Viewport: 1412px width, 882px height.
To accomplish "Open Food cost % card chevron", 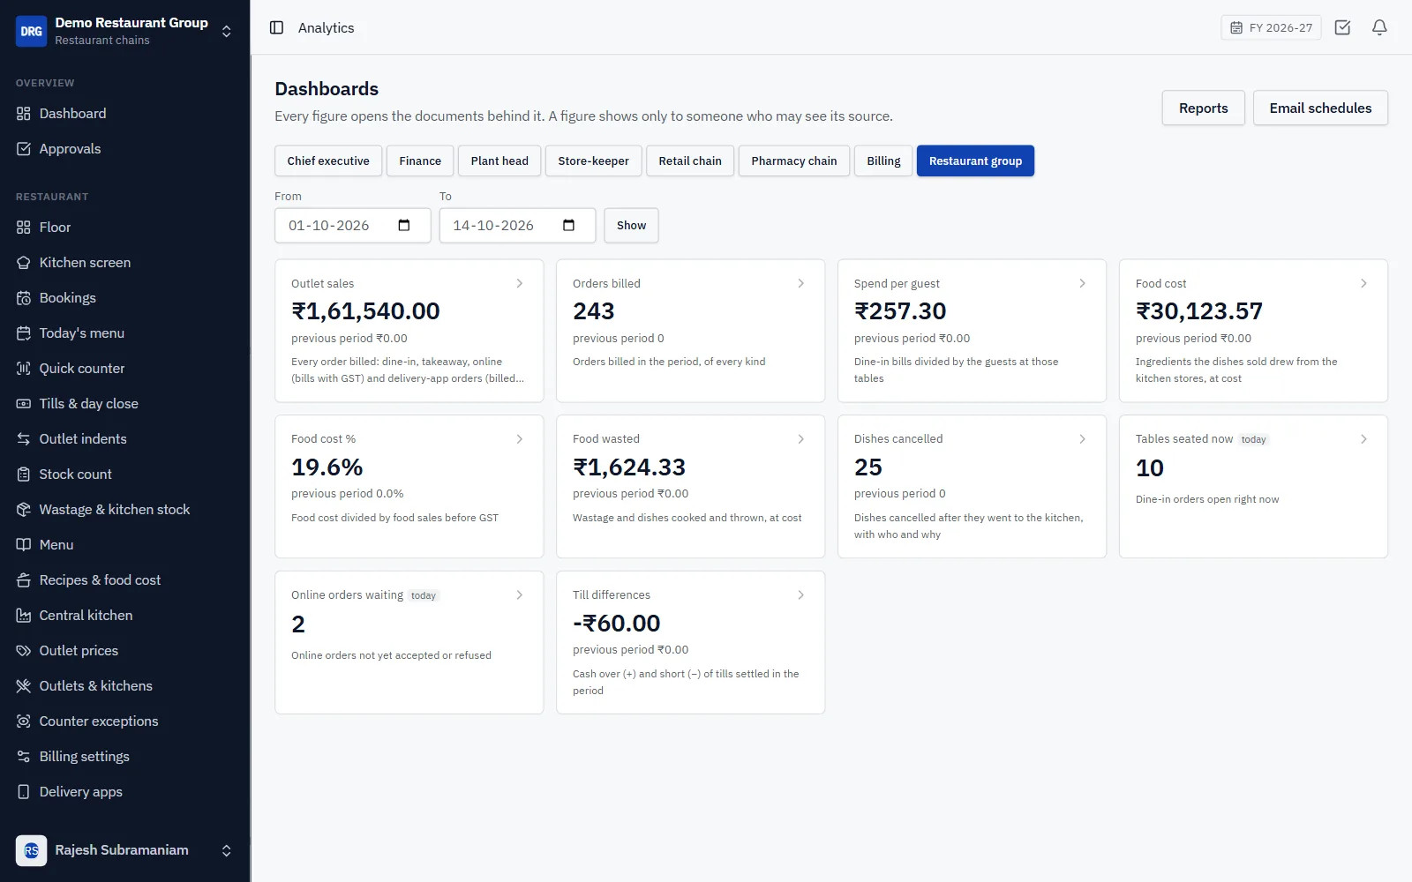I will tap(520, 439).
